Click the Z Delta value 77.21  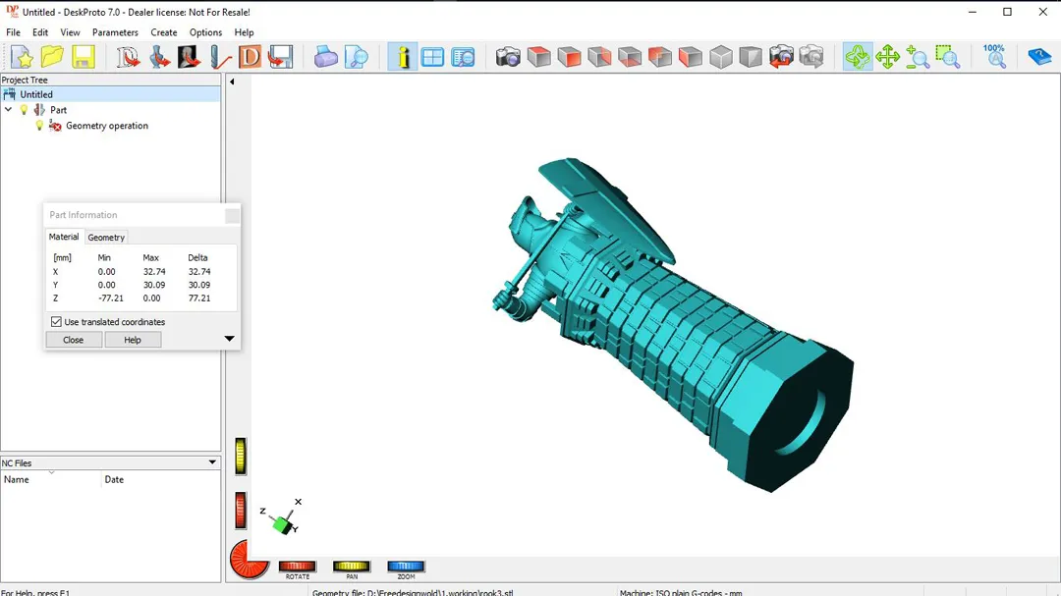click(198, 298)
